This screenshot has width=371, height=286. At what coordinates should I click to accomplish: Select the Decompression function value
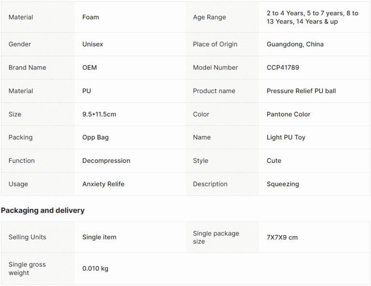pos(106,161)
